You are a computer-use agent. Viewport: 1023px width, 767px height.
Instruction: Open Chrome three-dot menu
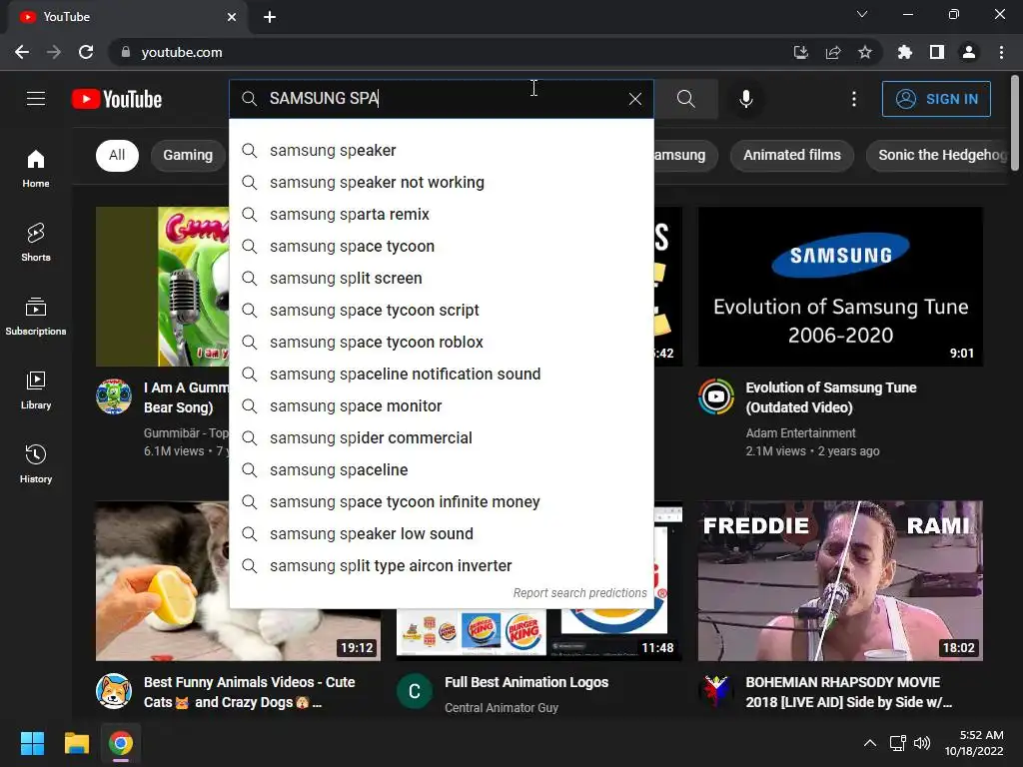point(1001,52)
